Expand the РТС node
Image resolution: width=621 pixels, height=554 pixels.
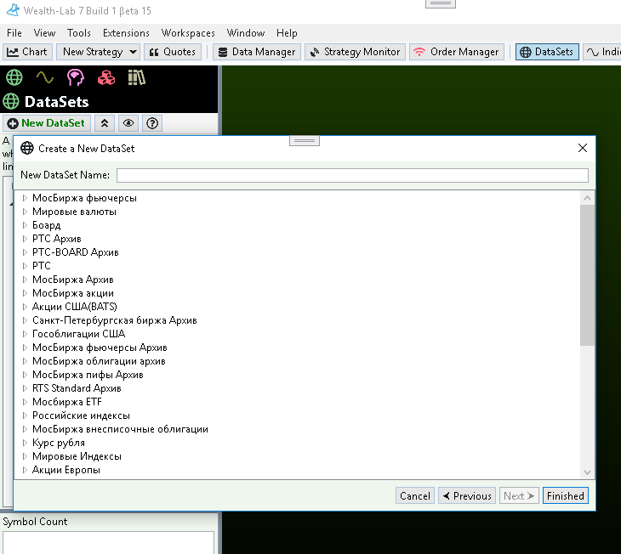click(x=25, y=266)
